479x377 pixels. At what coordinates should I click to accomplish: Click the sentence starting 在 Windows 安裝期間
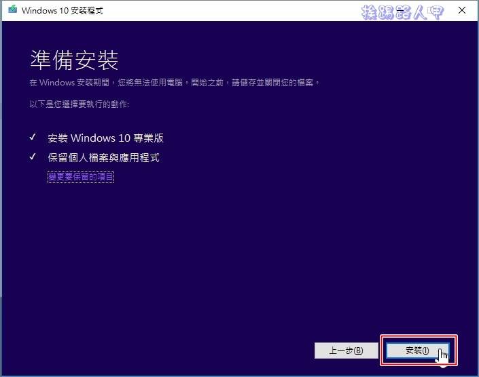coord(175,82)
